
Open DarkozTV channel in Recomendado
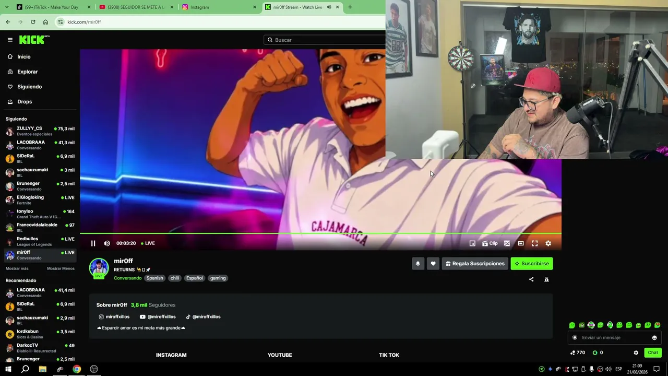(x=40, y=348)
